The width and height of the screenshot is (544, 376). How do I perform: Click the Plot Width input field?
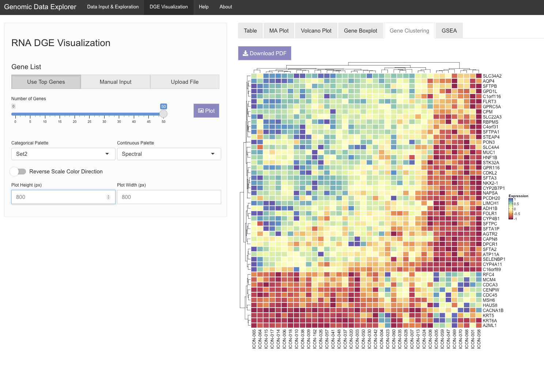pyautogui.click(x=169, y=197)
